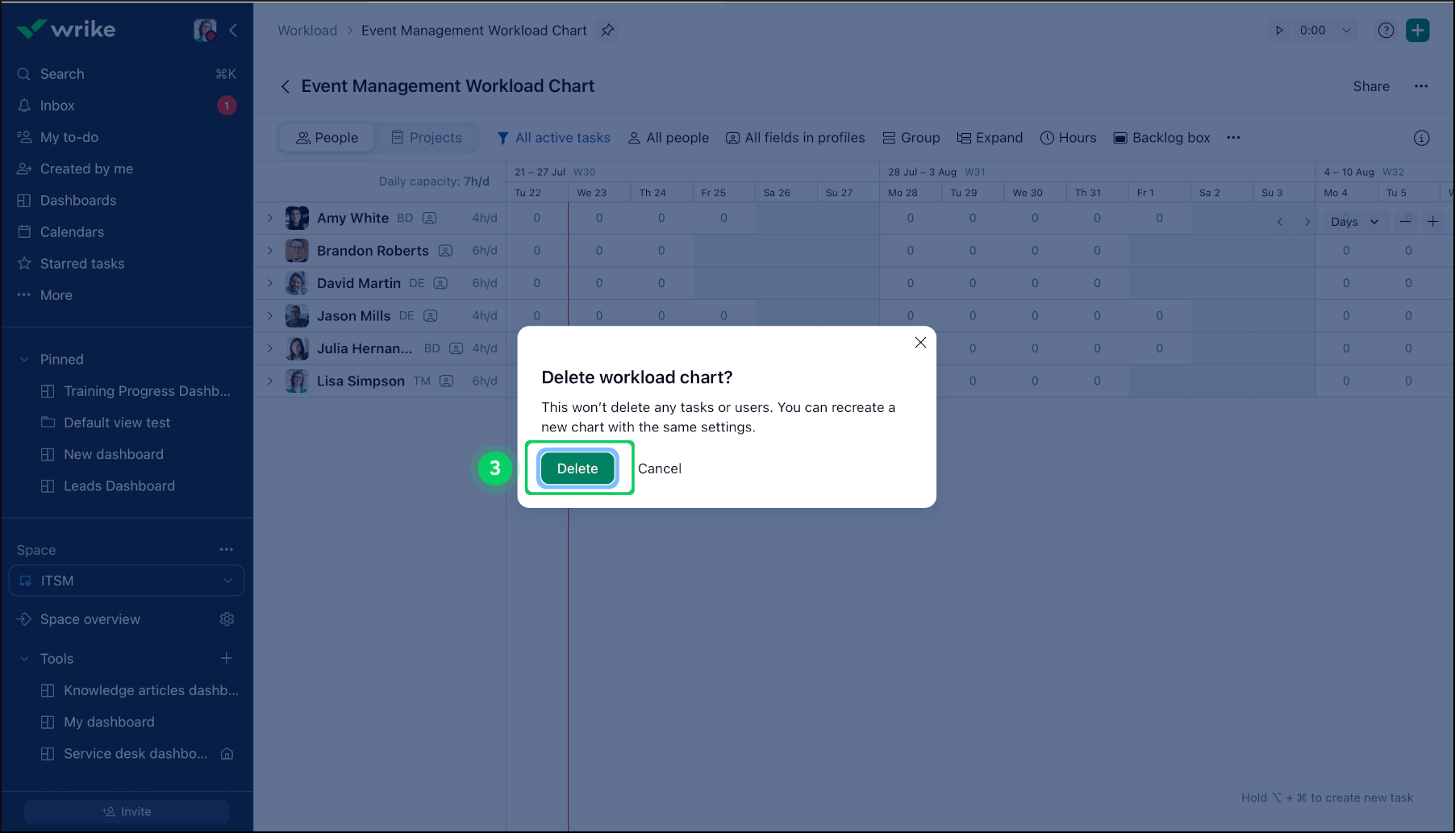The height and width of the screenshot is (833, 1455).
Task: Open Space overview settings gear
Action: (227, 619)
